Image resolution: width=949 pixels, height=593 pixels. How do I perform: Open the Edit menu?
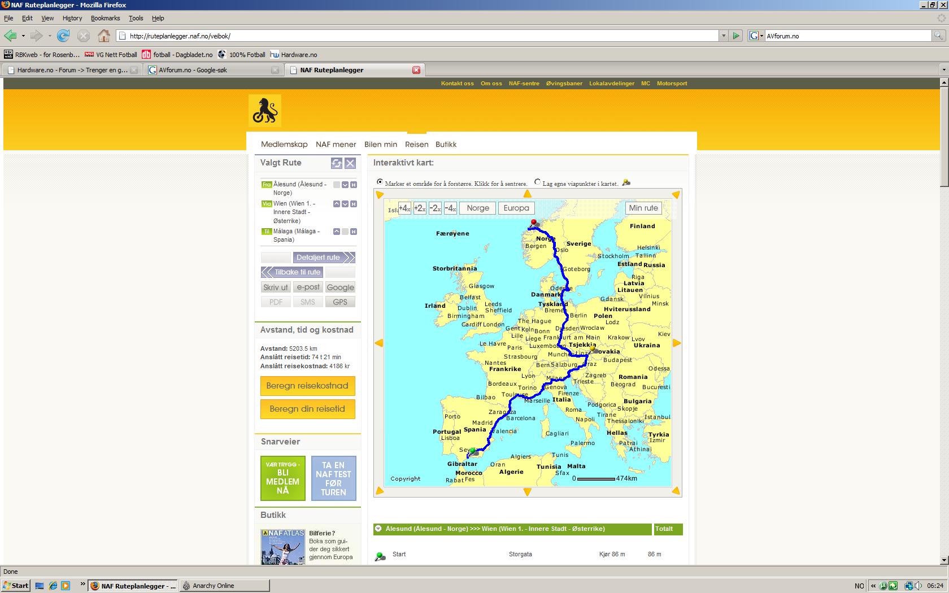pos(27,18)
